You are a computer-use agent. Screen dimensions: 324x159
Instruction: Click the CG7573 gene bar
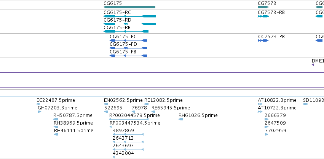point(263,7)
